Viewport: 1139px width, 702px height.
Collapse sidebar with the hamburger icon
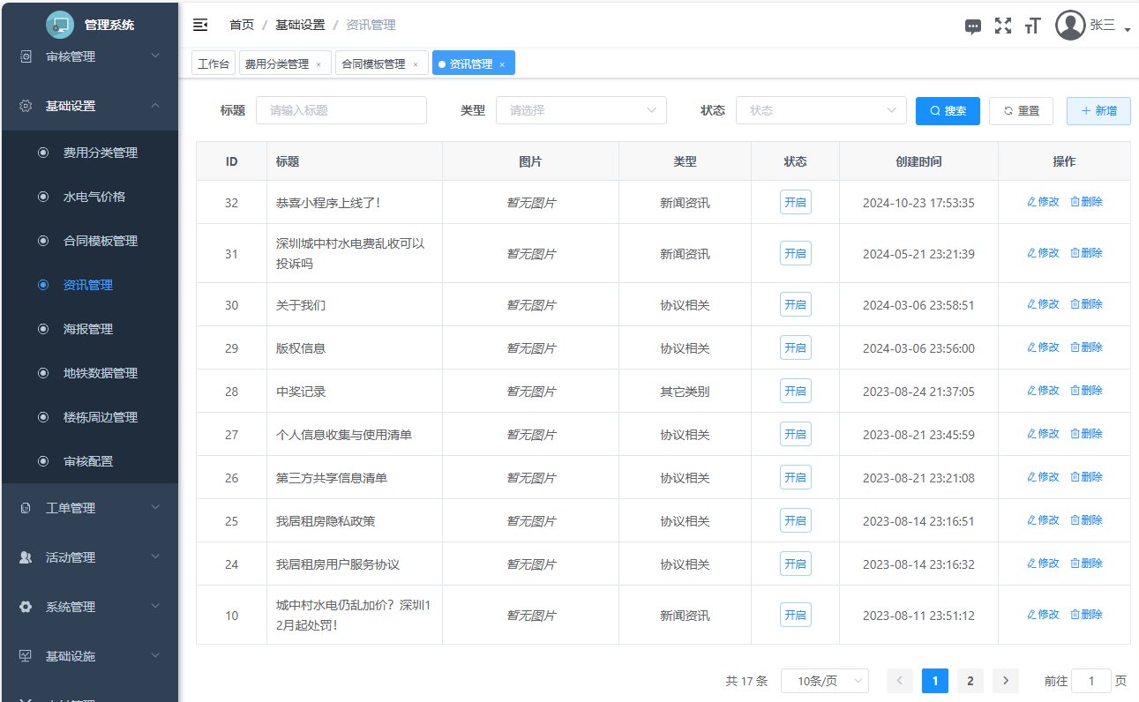(200, 25)
